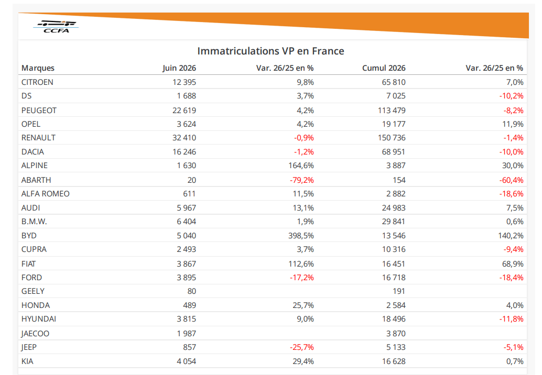Select the OPEL brand name

[x=31, y=124]
